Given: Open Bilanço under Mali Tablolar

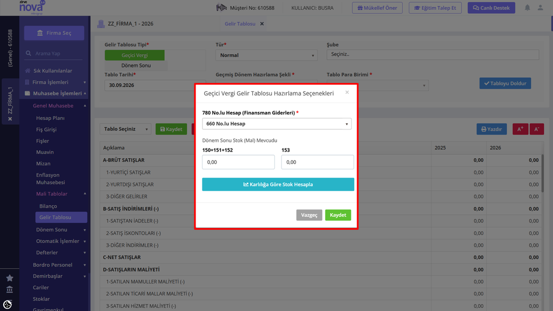Looking at the screenshot, I should [x=48, y=206].
